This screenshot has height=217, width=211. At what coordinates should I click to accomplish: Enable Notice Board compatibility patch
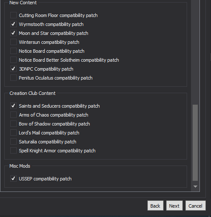(13, 51)
